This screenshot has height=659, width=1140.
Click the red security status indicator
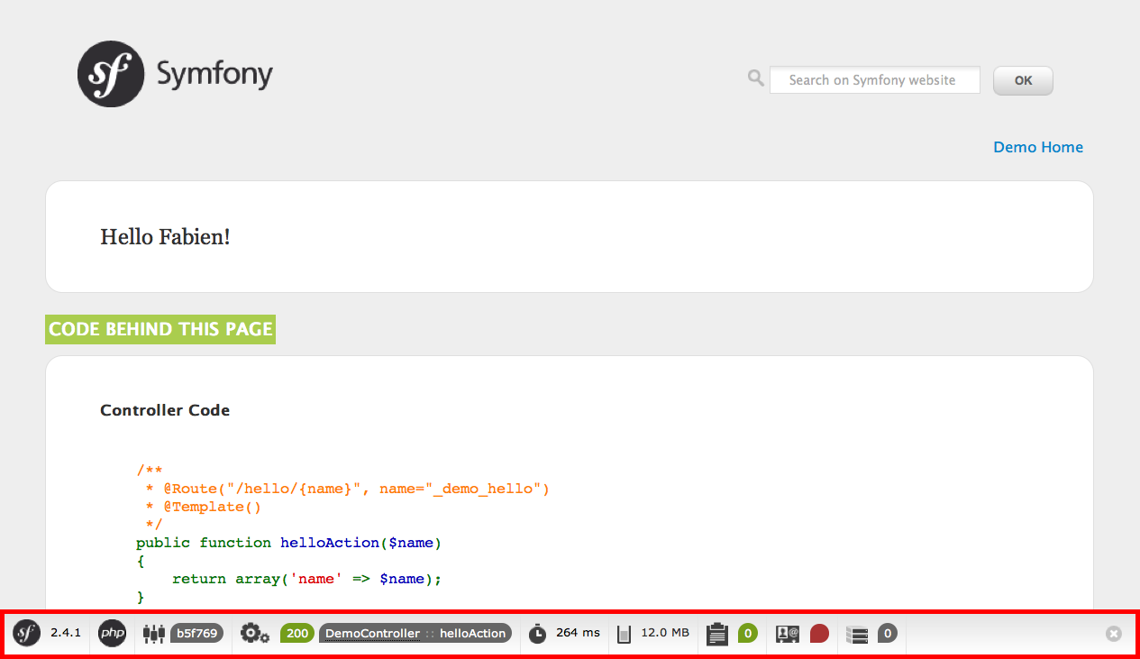click(x=819, y=634)
